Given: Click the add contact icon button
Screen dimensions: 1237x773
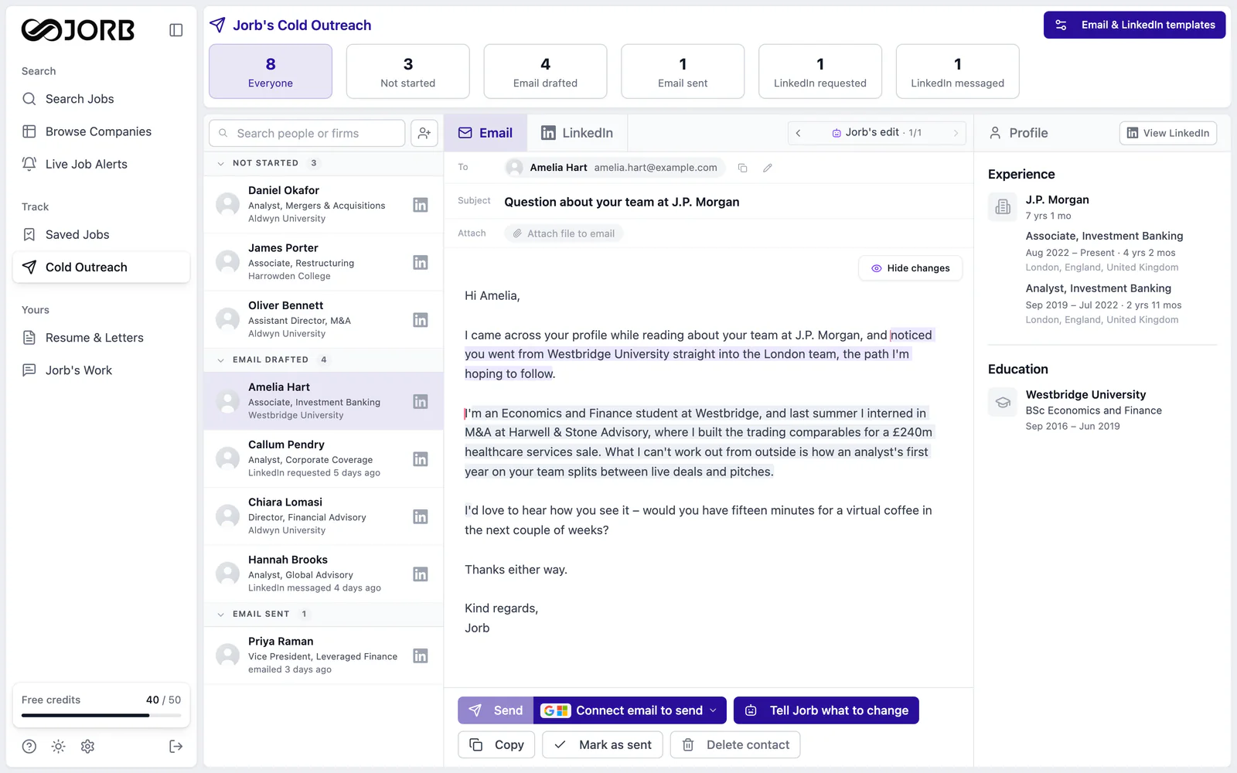Looking at the screenshot, I should [424, 133].
